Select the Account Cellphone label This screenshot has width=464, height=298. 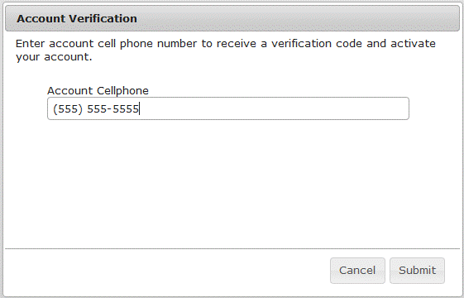pyautogui.click(x=98, y=91)
